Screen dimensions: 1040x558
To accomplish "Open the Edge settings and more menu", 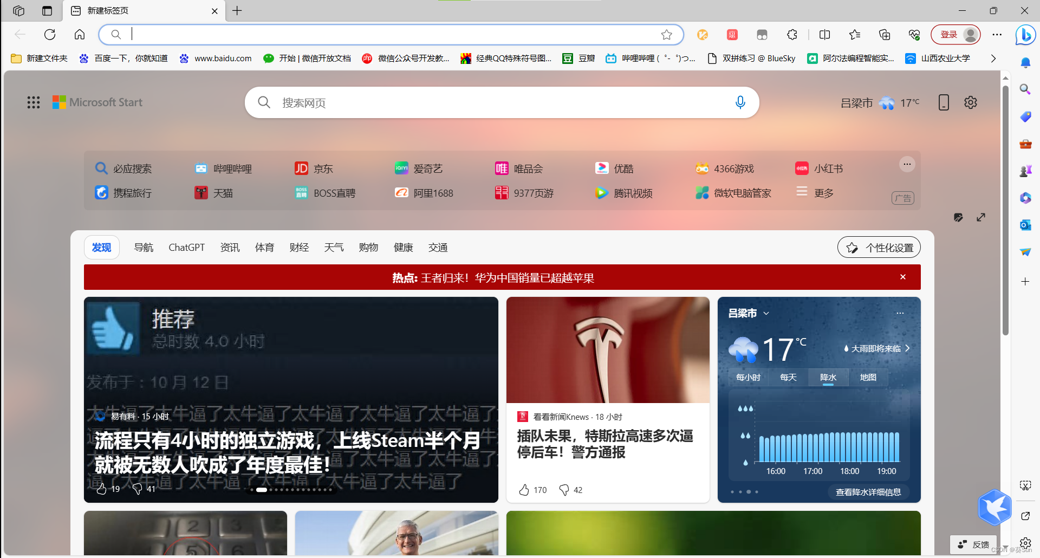I will click(x=997, y=35).
